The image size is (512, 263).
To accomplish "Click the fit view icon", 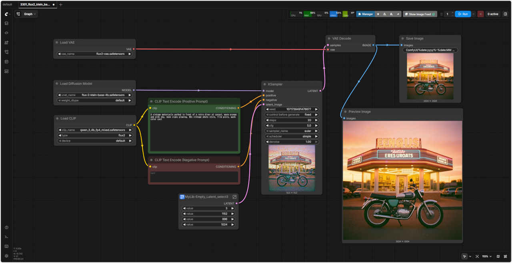I will coord(477,256).
